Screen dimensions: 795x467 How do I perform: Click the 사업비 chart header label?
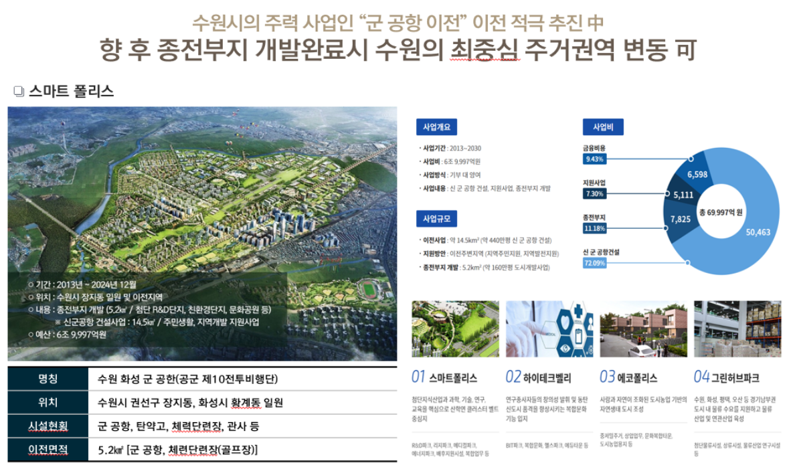coord(603,126)
